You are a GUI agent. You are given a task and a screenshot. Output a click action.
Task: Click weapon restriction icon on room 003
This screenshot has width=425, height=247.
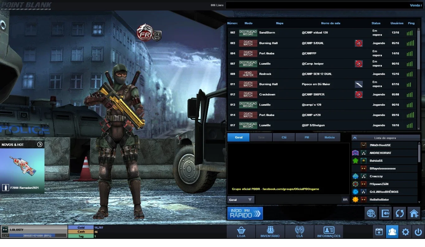(x=359, y=43)
